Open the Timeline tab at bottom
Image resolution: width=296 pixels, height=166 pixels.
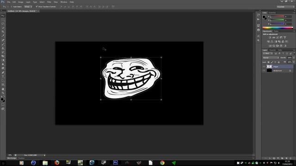(x=21, y=158)
